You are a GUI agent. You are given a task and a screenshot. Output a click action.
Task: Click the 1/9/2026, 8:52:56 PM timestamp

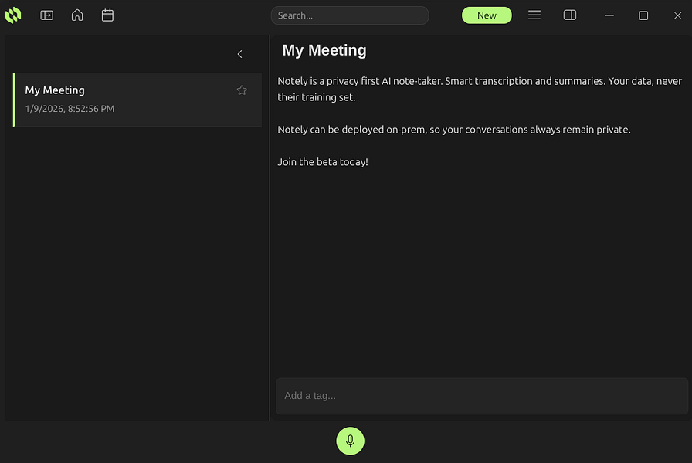coord(70,109)
